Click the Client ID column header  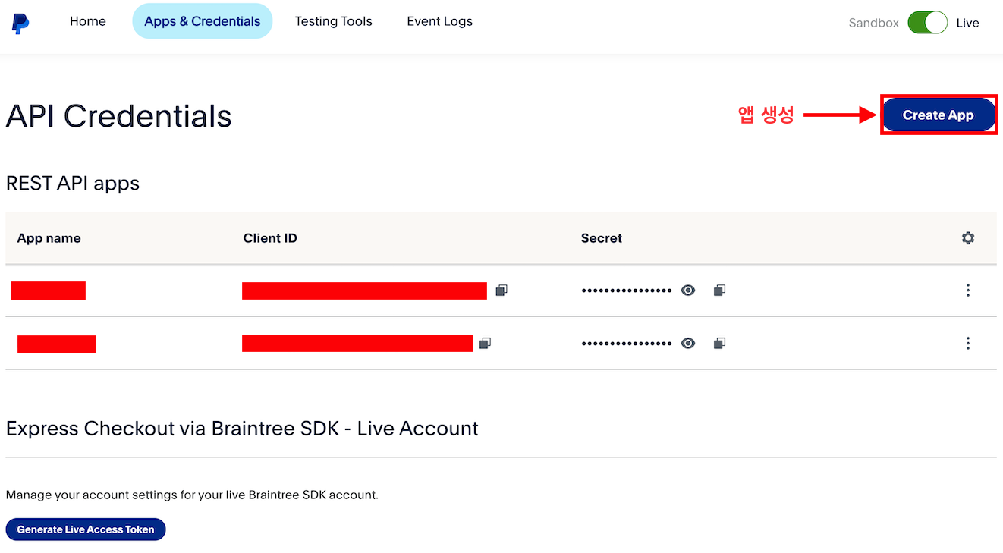[x=270, y=238]
